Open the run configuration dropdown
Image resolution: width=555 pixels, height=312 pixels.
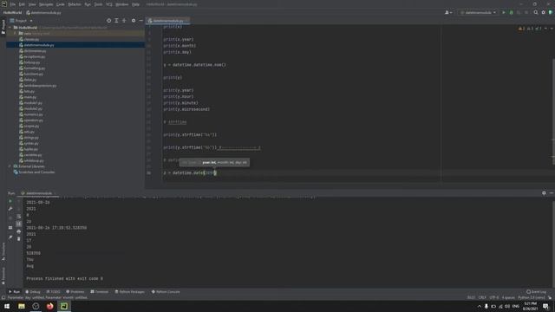point(478,12)
